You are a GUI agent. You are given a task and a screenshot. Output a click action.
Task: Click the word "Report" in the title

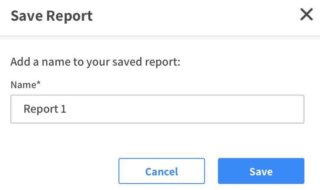point(70,16)
